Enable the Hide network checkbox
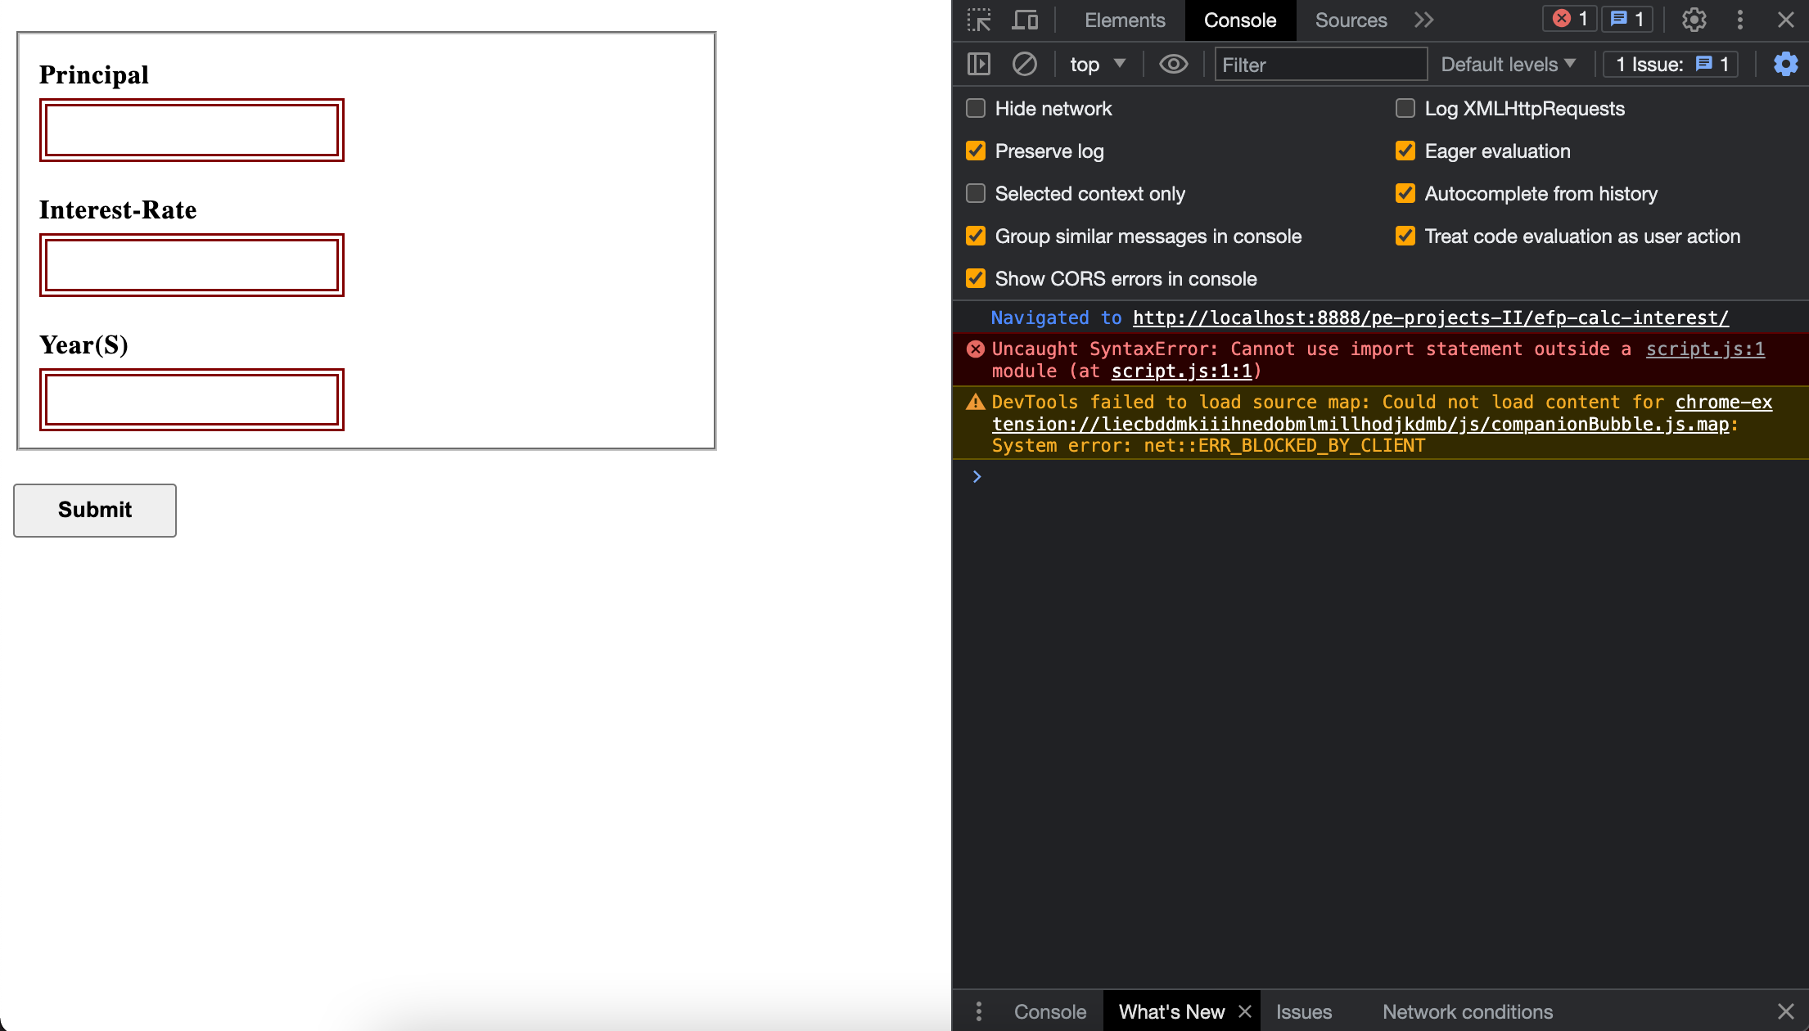 (976, 109)
